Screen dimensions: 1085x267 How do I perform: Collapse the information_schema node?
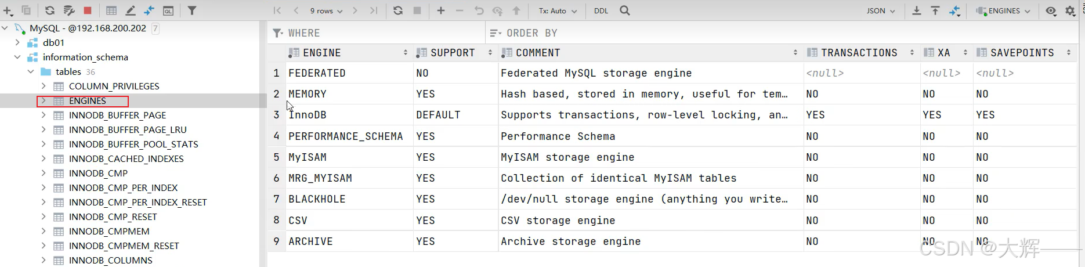tap(17, 57)
